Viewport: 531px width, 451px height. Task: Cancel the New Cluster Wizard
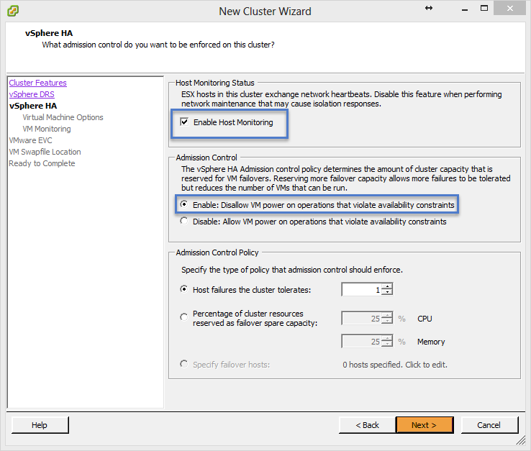(x=489, y=425)
